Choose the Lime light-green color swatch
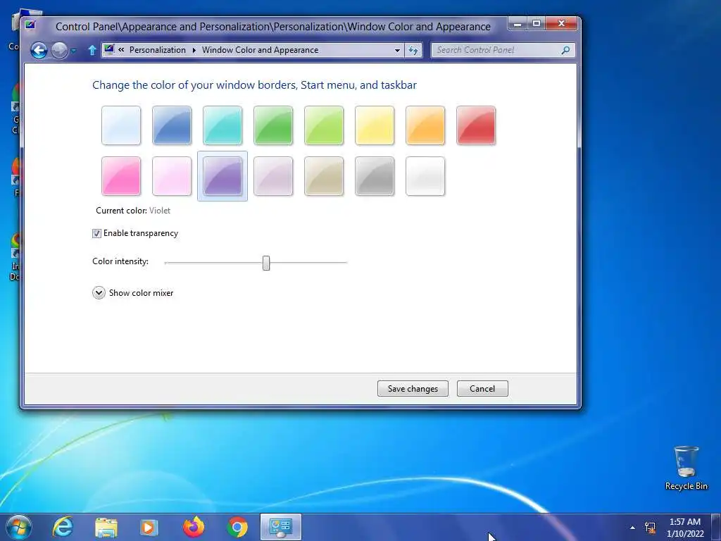 tap(324, 125)
